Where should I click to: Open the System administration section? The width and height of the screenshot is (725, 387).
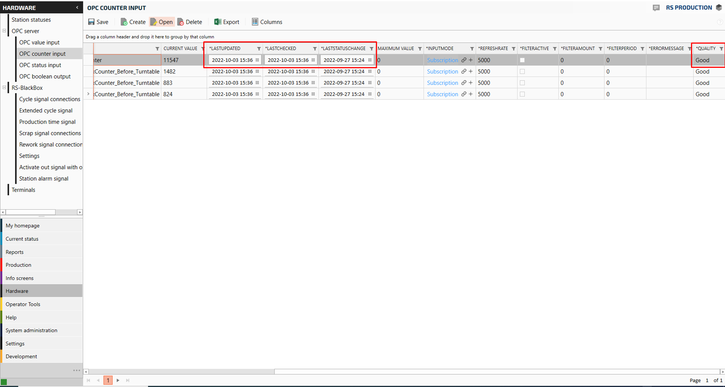(x=32, y=330)
